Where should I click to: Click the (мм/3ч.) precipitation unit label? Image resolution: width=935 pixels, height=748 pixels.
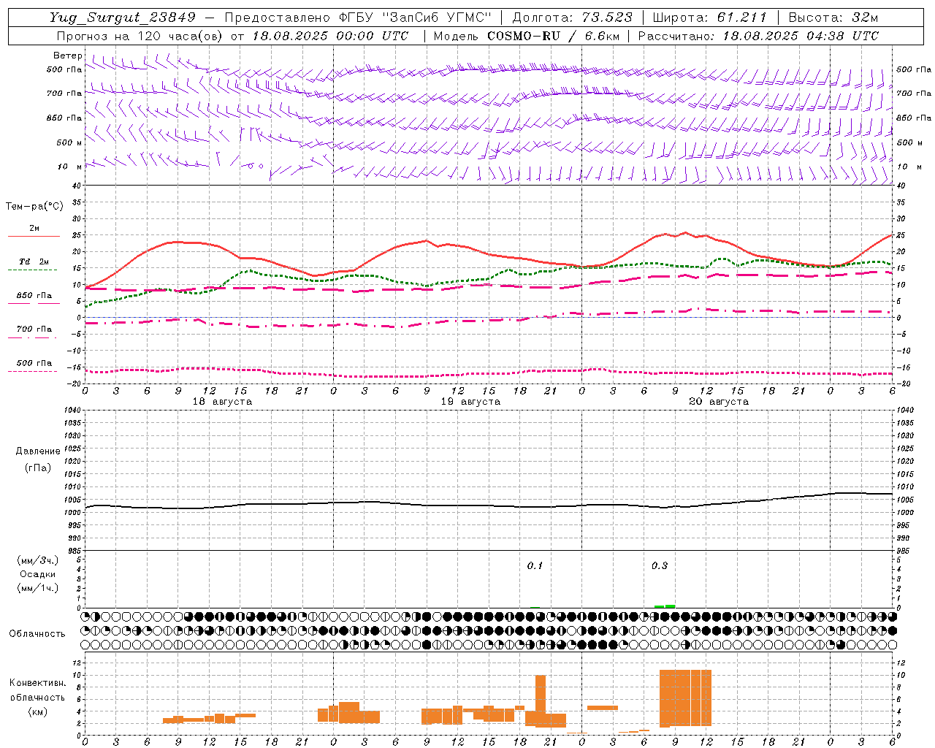(x=38, y=560)
